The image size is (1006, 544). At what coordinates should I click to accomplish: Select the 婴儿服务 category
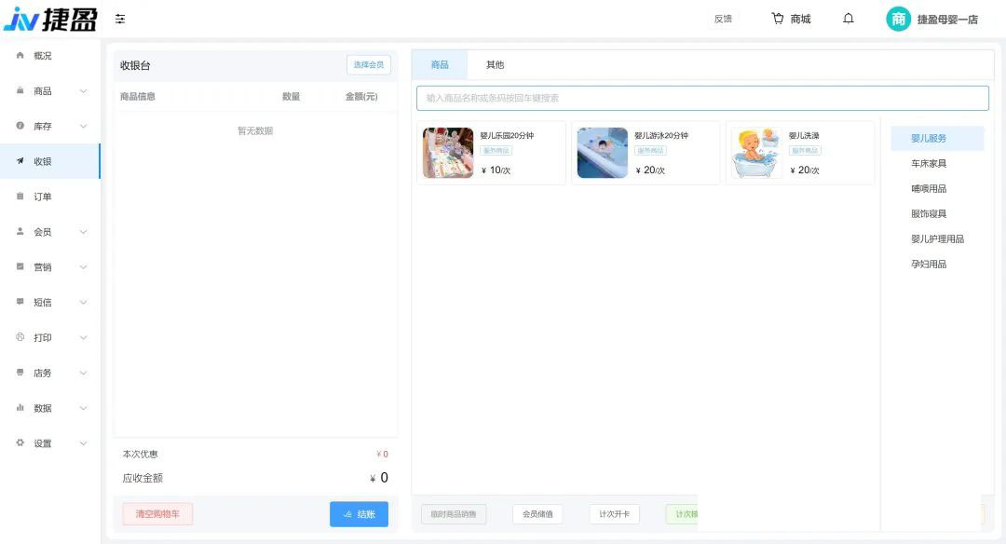(x=937, y=139)
